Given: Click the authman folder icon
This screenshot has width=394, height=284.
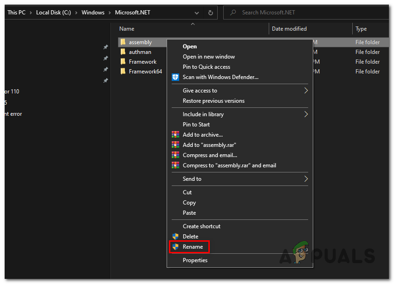Looking at the screenshot, I should click(123, 52).
